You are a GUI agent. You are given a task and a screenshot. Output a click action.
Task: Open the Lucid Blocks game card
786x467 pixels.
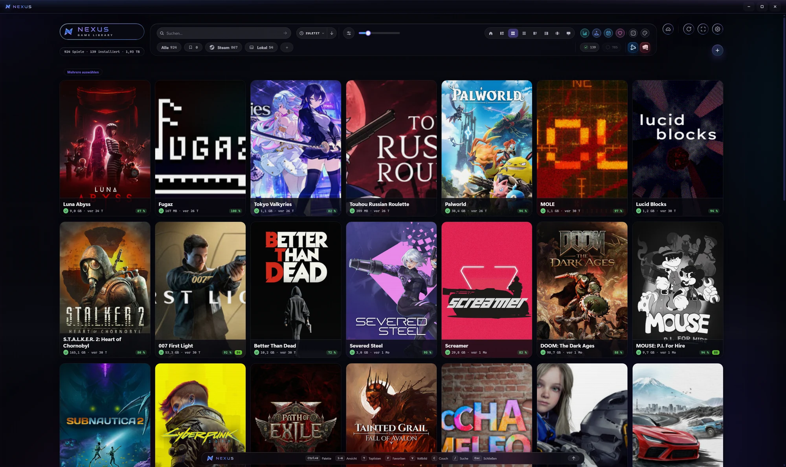click(x=678, y=148)
